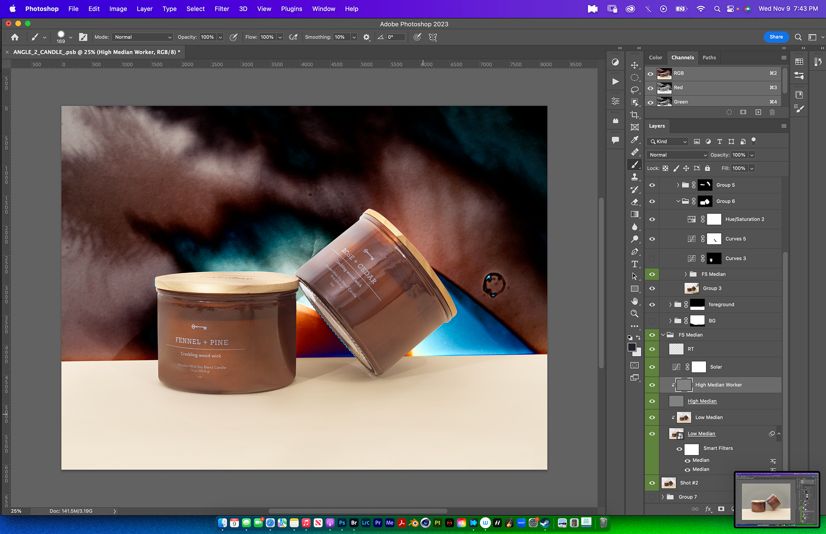Toggle symmetry painting butterfly icon
This screenshot has width=826, height=534.
click(x=433, y=37)
